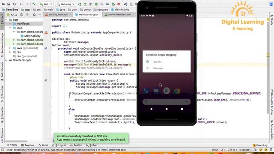The image size is (274, 154).
Task: Open Build Variants side tab
Action: (x=2, y=71)
